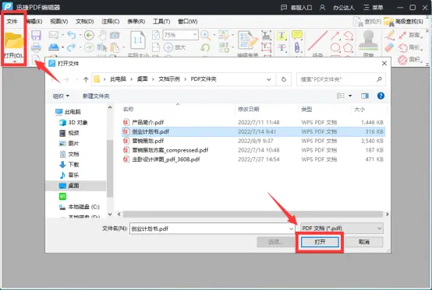Image resolution: width=432 pixels, height=290 pixels.
Task: Click the Up one level arrow in dialog
Action: tap(86, 79)
